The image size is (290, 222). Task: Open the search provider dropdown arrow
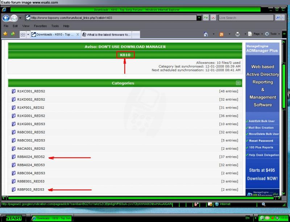click(x=283, y=17)
